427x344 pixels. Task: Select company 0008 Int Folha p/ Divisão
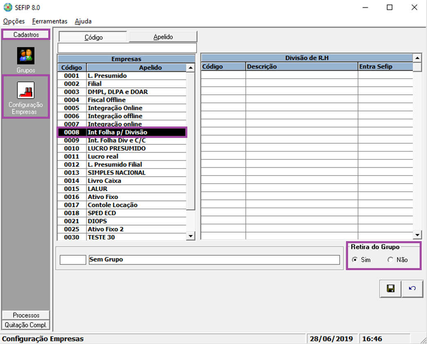122,132
